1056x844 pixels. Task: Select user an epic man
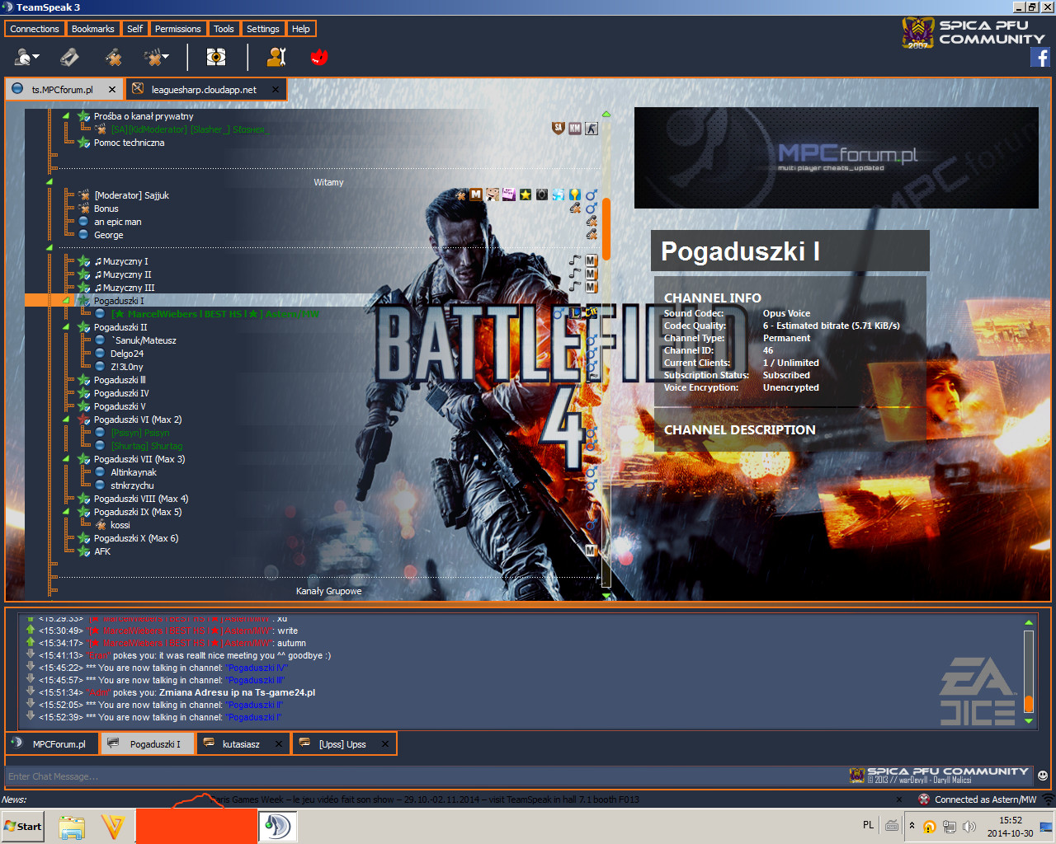click(x=117, y=222)
